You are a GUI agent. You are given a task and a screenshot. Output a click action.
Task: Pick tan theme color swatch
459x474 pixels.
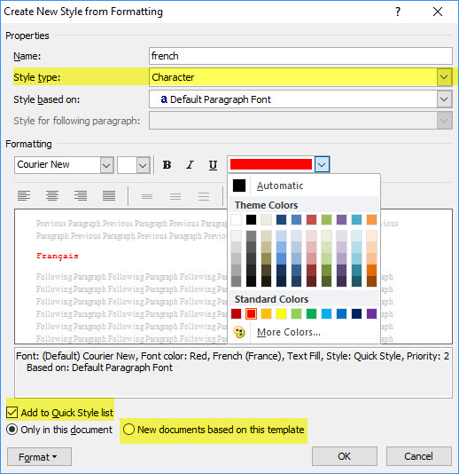(x=266, y=220)
